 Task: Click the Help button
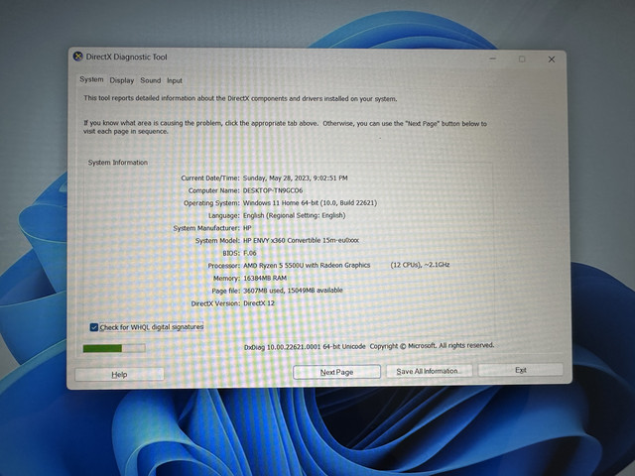point(119,375)
